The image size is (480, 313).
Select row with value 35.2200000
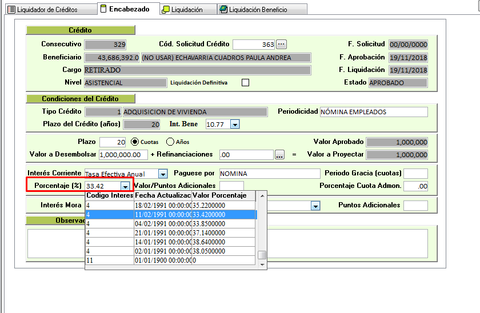click(170, 204)
